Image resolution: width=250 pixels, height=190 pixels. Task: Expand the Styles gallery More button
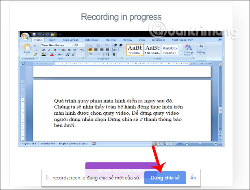tap(180, 54)
